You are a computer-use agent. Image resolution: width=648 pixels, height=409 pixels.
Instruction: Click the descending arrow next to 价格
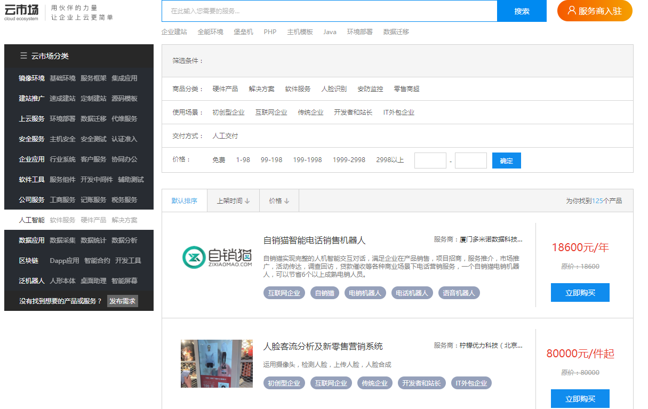(x=287, y=201)
